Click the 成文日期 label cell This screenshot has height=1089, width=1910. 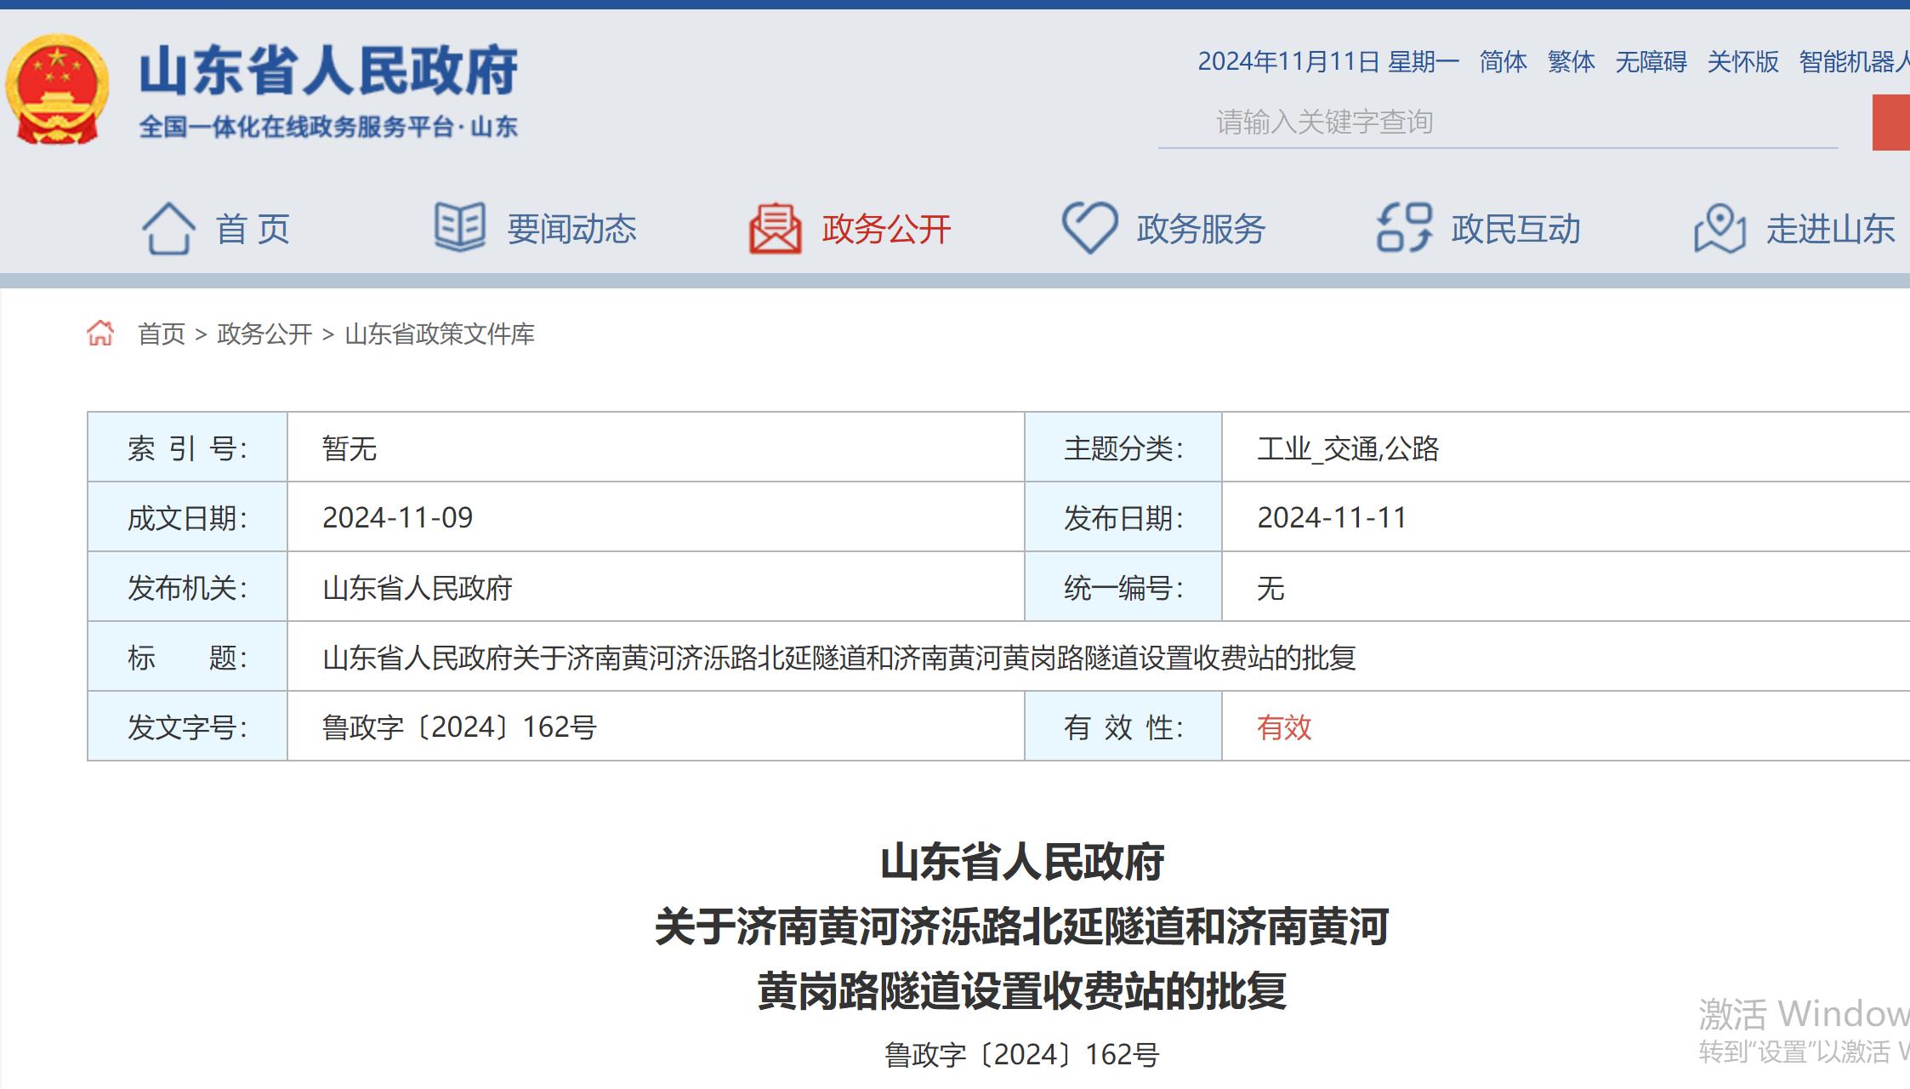(x=187, y=517)
